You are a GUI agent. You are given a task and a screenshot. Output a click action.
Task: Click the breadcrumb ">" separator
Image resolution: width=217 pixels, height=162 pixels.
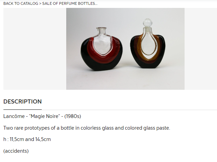pos(40,3)
